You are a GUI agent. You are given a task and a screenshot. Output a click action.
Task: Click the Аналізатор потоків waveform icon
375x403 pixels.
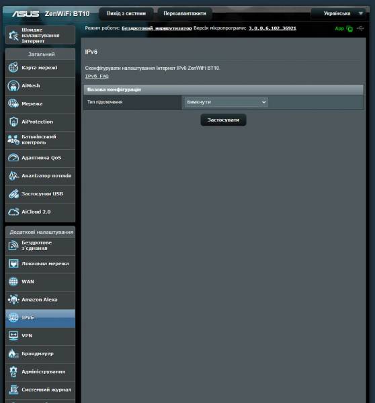[x=13, y=176]
